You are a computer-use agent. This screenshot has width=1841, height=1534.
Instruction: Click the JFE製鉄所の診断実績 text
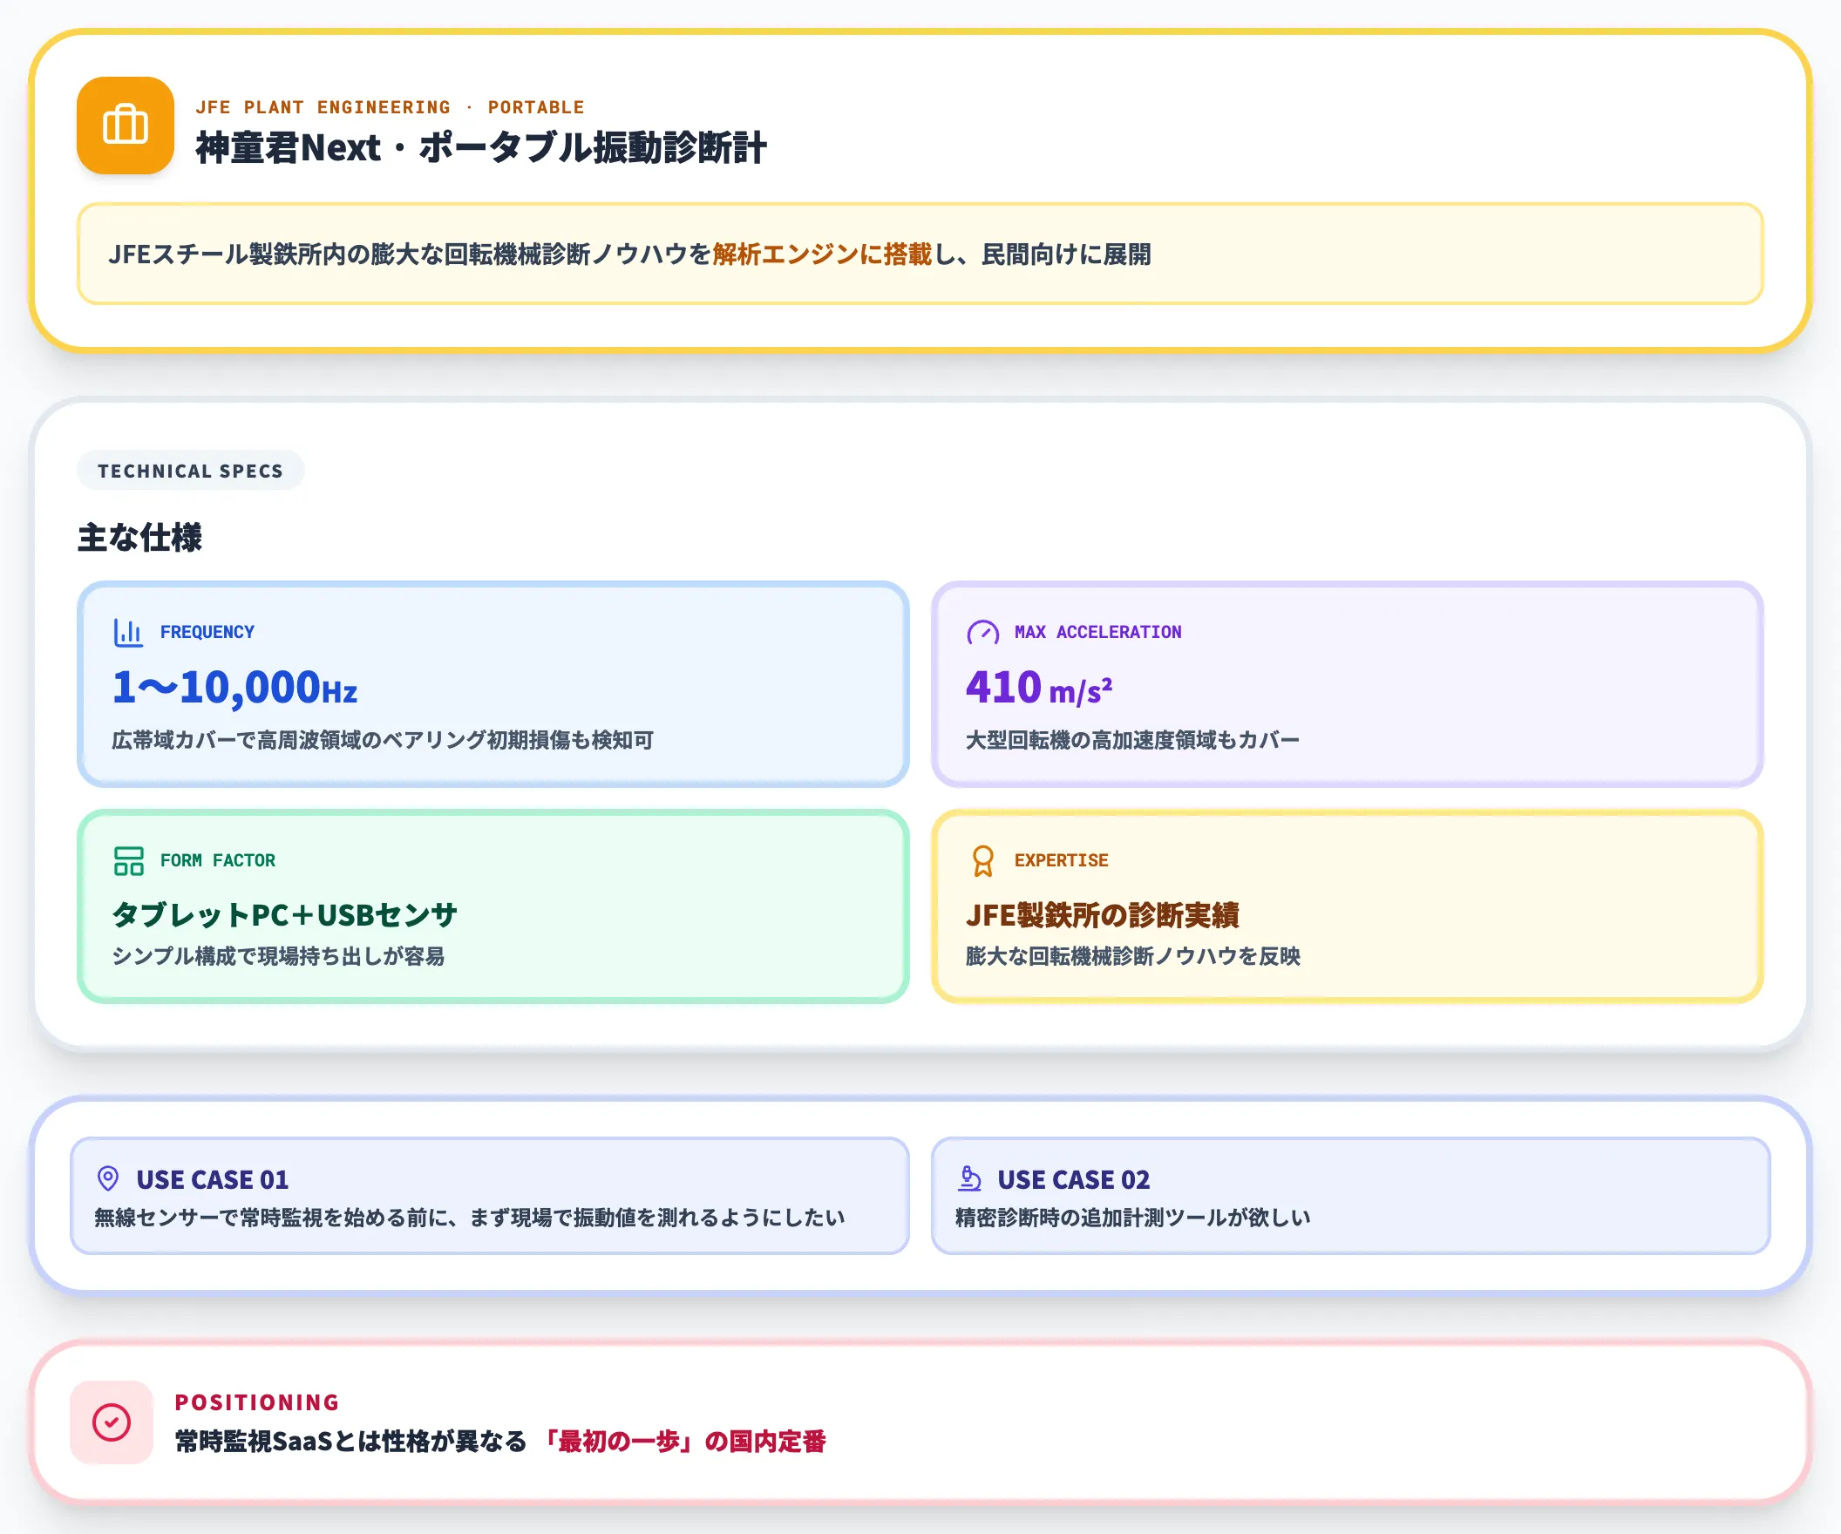pyautogui.click(x=1103, y=914)
